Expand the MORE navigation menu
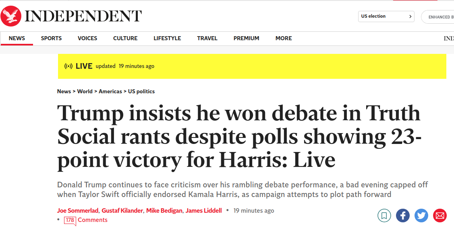This screenshot has width=454, height=232. 284,38
